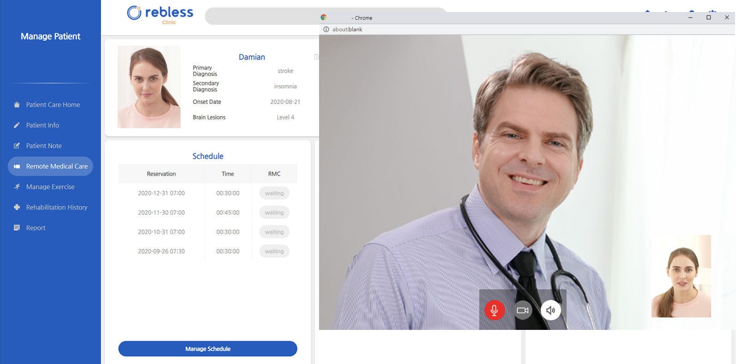Click waiting status for 2020-09-26 reservation

point(274,251)
